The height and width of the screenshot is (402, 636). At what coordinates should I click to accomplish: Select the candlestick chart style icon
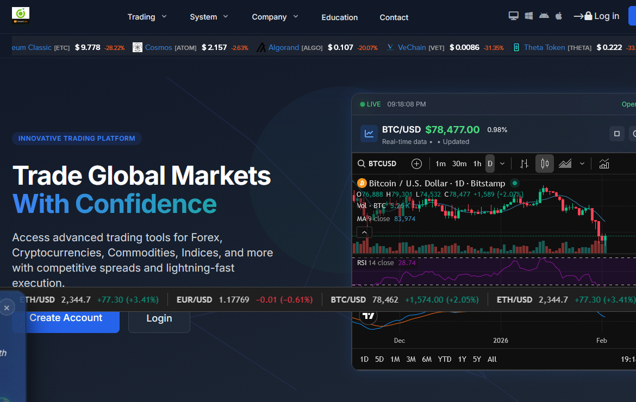tap(544, 164)
